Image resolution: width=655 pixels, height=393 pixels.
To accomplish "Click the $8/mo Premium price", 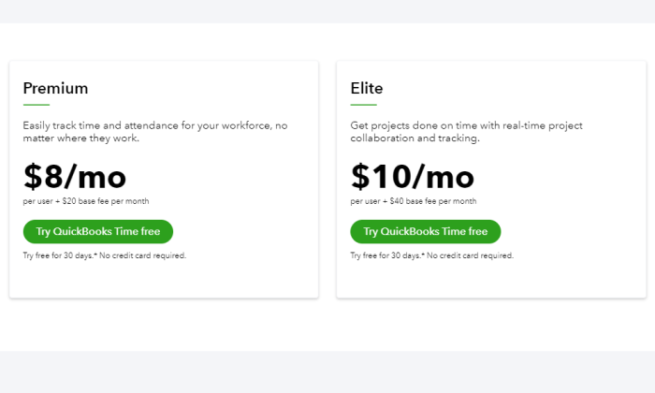I will 74,177.
